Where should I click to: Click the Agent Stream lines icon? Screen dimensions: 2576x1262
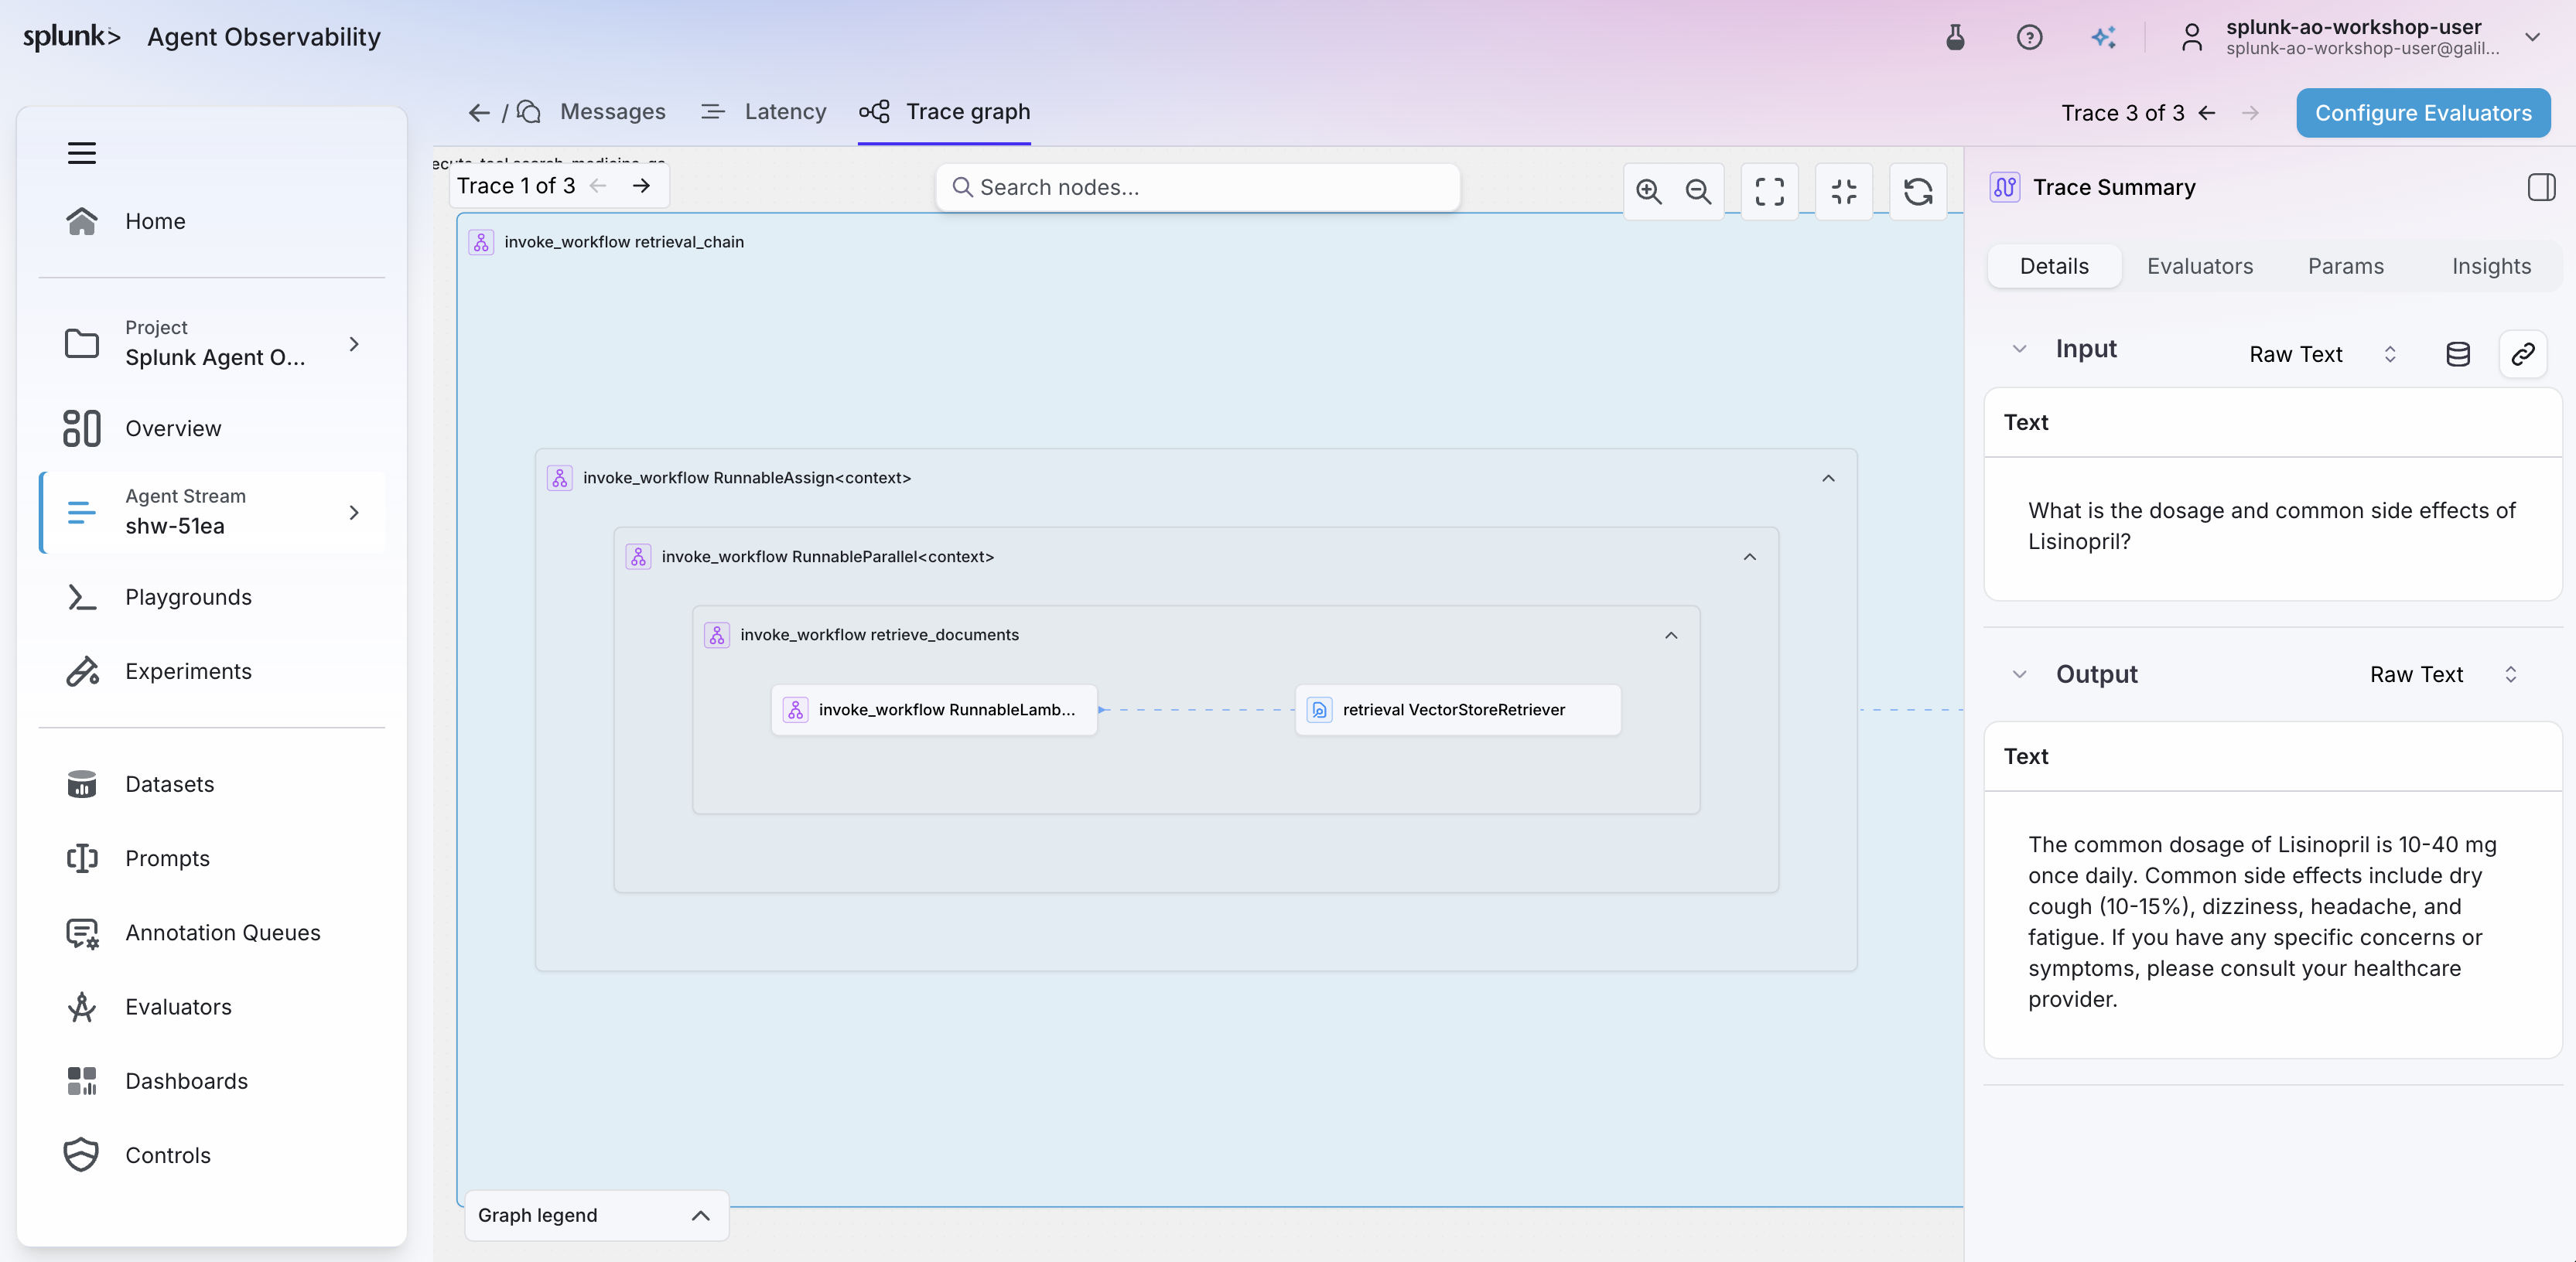82,512
